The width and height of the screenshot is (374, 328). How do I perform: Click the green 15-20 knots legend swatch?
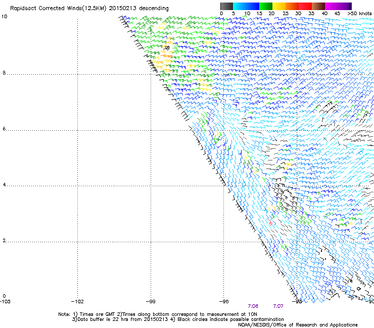pyautogui.click(x=266, y=6)
